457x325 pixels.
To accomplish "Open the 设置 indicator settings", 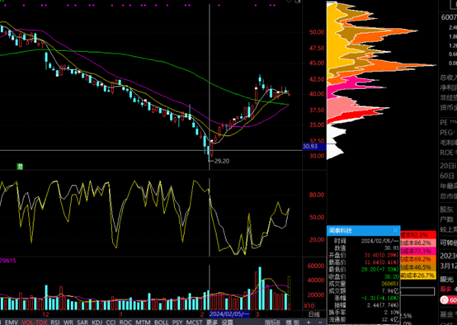I will click(227, 322).
